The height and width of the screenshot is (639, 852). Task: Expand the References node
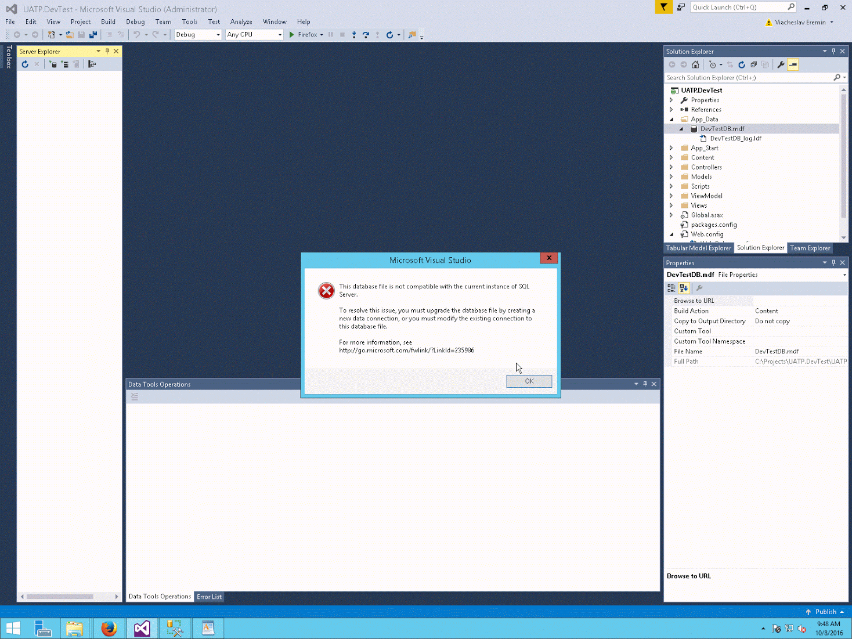pos(672,110)
